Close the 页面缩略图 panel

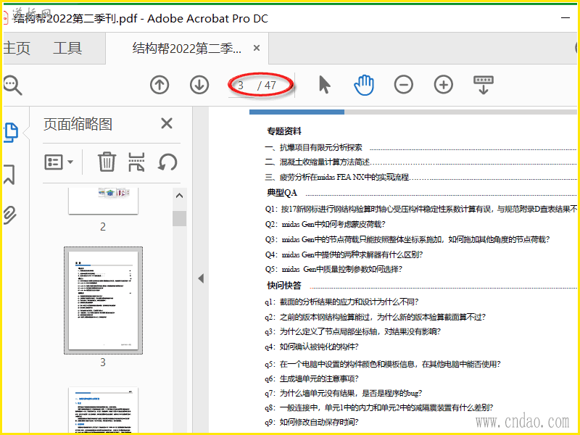pyautogui.click(x=167, y=123)
